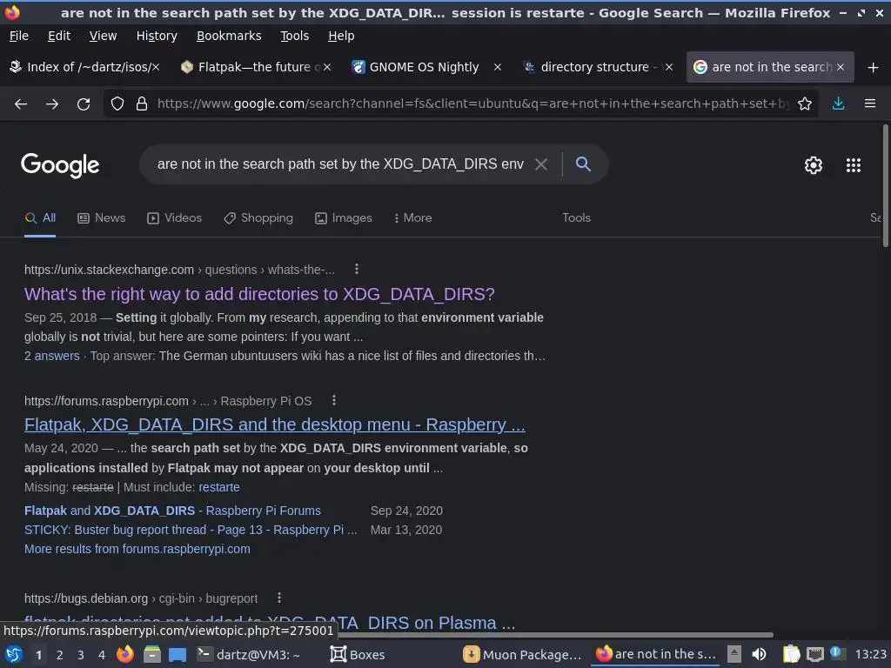Open 'STICKY: Buster bug report thread' link
Viewport: 891px width, 668px height.
click(x=191, y=530)
